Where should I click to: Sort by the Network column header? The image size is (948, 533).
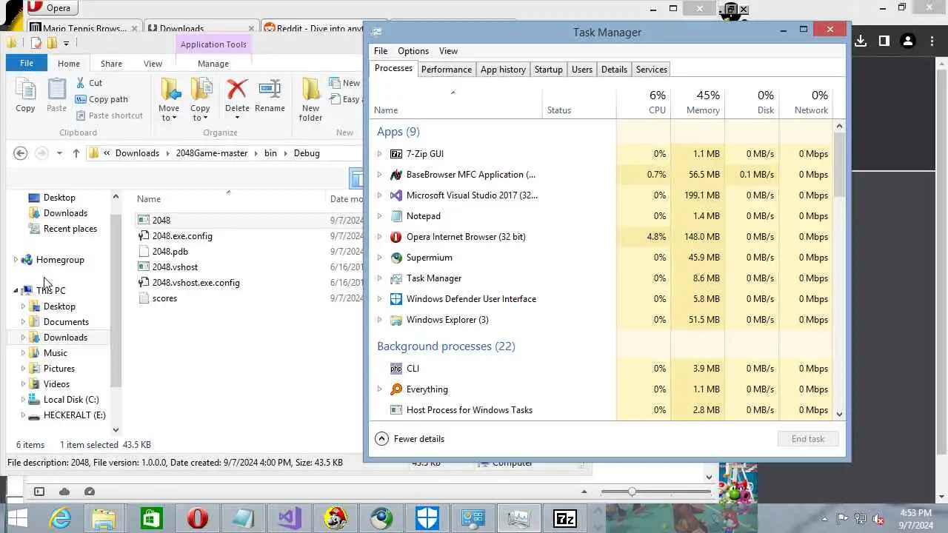point(806,103)
